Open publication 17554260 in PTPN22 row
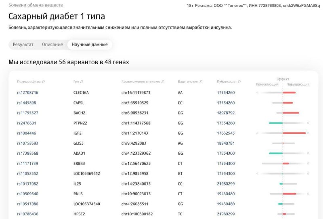The width and height of the screenshot is (323, 219). click(x=226, y=123)
